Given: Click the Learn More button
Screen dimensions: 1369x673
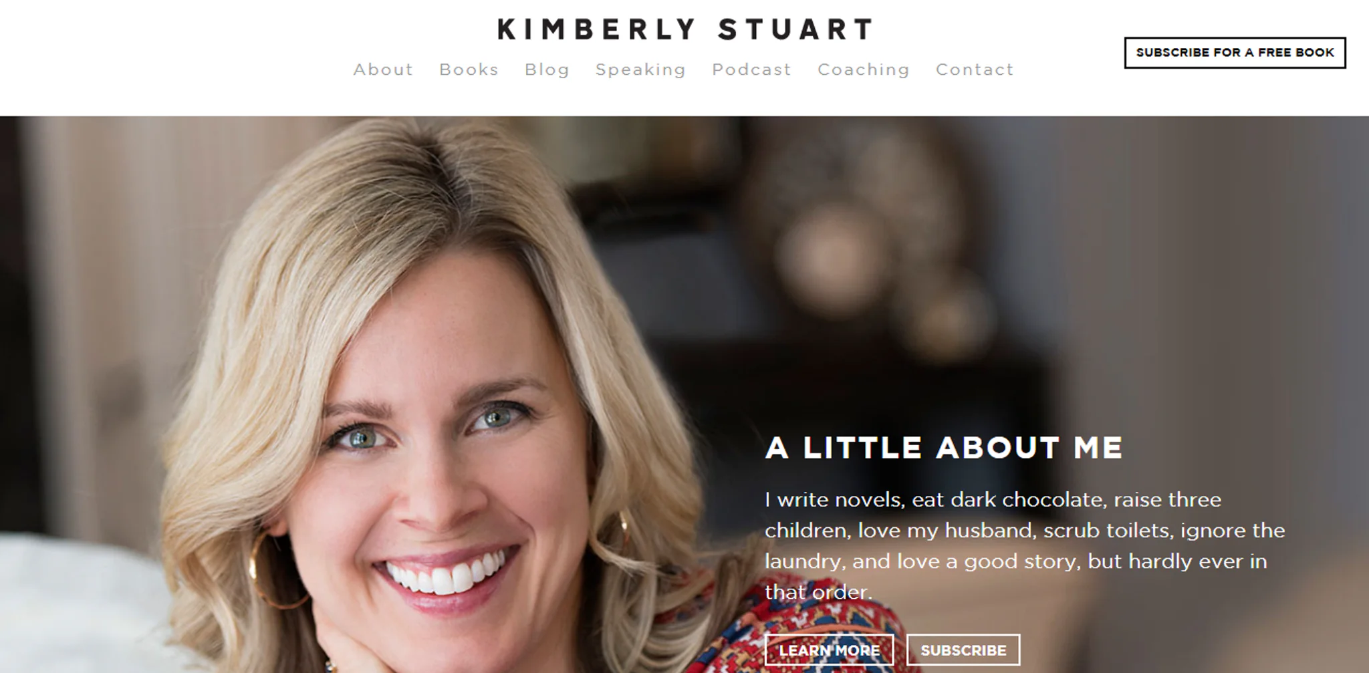Looking at the screenshot, I should 829,650.
